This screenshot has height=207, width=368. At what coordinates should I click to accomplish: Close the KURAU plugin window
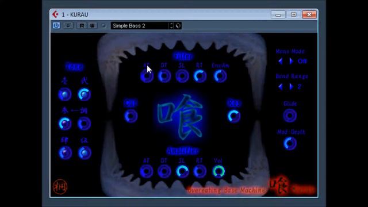(x=309, y=14)
